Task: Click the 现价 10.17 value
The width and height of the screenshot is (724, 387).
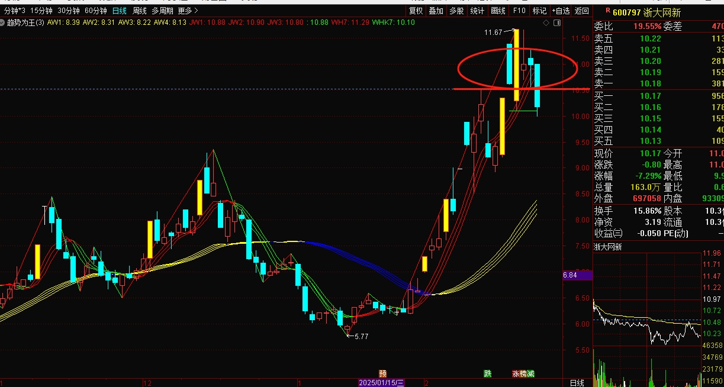Action: coord(651,153)
